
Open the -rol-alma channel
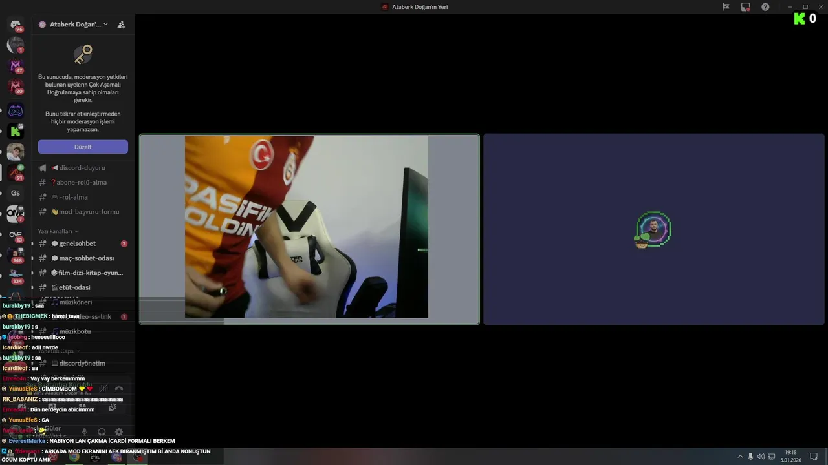(82, 197)
